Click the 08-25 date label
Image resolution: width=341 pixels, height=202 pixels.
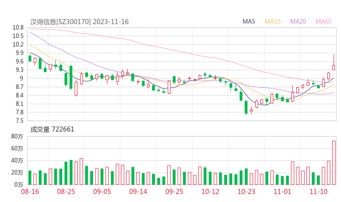[x=66, y=191]
